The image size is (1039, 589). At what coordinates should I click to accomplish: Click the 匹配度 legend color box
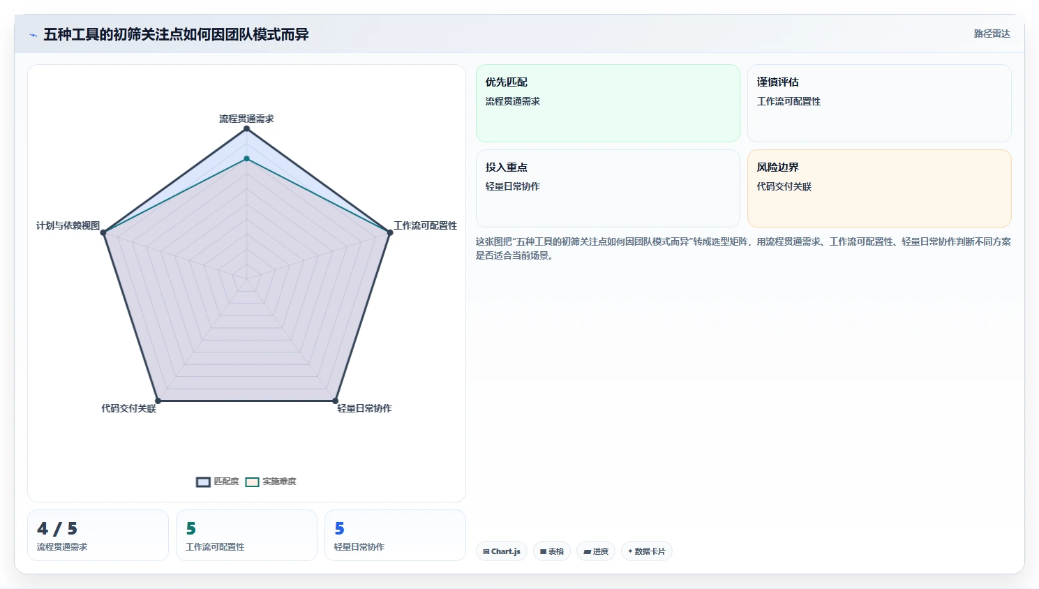pos(203,482)
